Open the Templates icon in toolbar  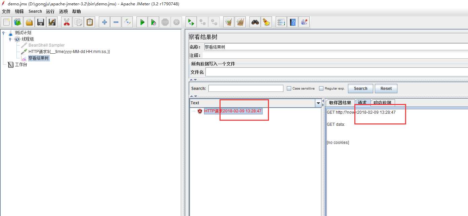point(17,22)
